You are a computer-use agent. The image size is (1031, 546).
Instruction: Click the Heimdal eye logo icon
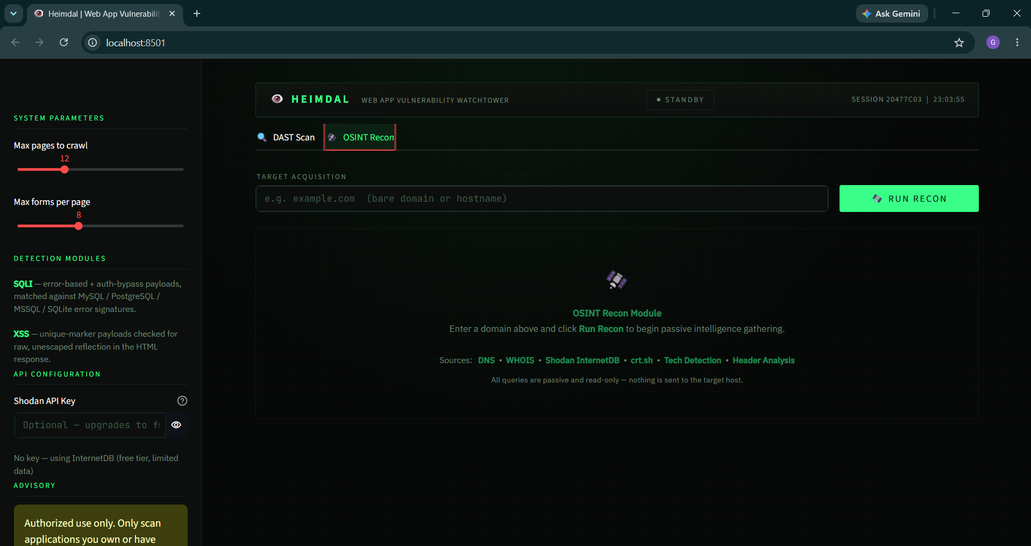pos(277,99)
